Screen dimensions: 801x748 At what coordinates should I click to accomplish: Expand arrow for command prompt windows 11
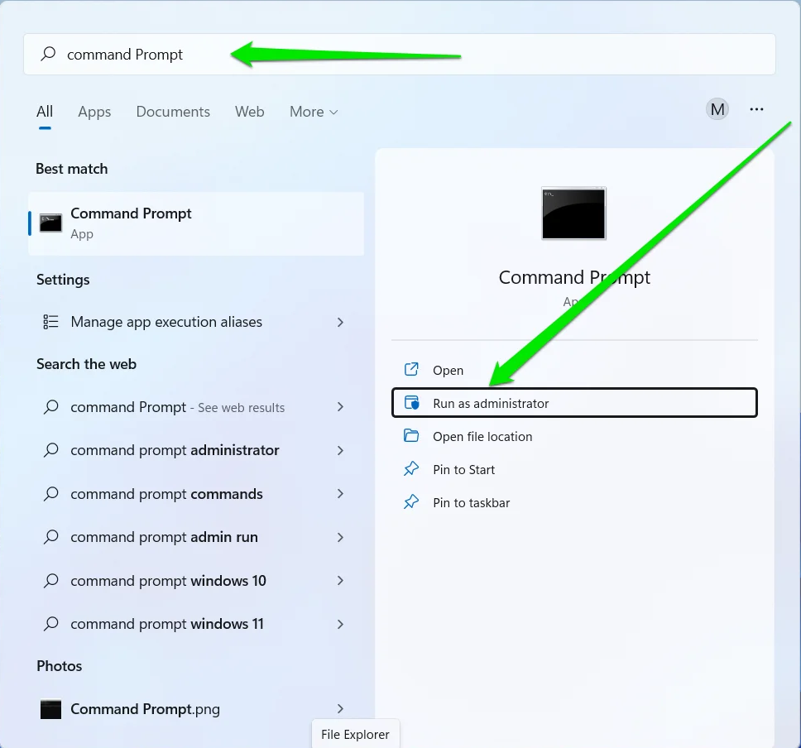pos(340,624)
